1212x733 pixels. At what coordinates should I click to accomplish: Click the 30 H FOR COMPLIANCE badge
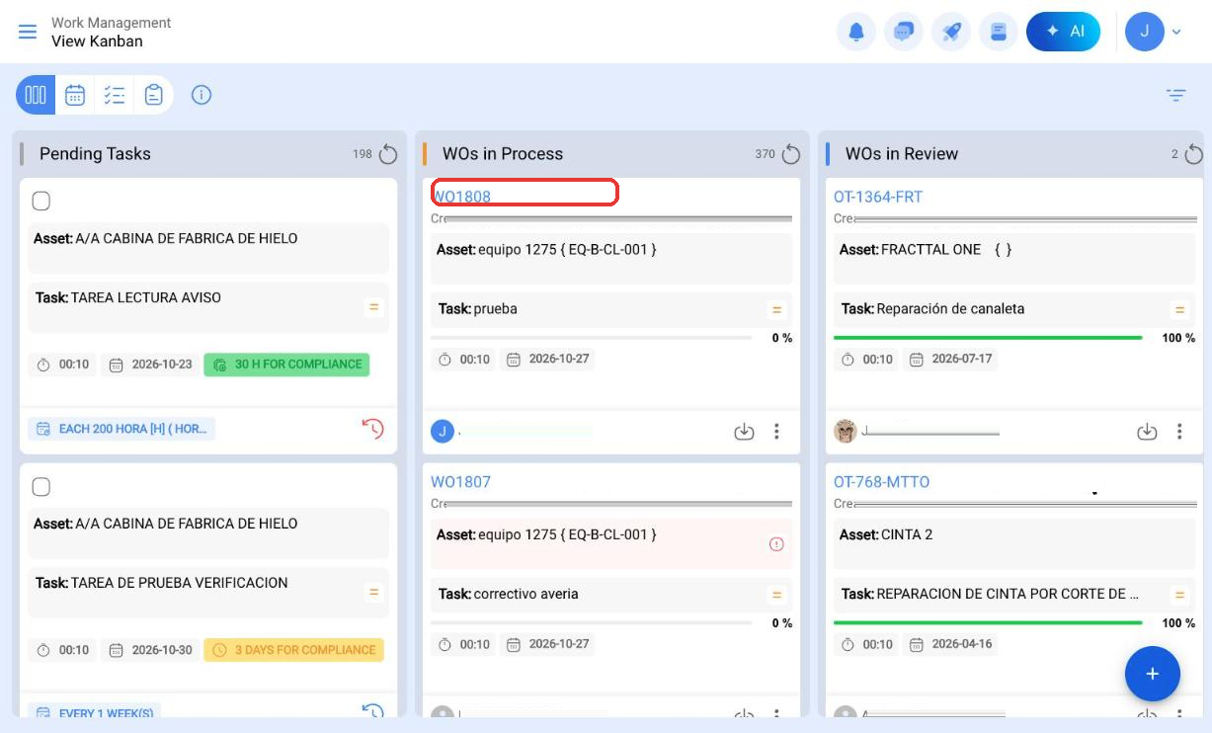click(286, 365)
